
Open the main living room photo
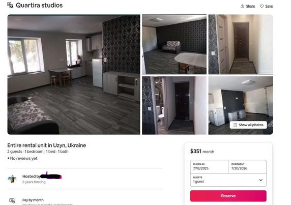point(74,74)
